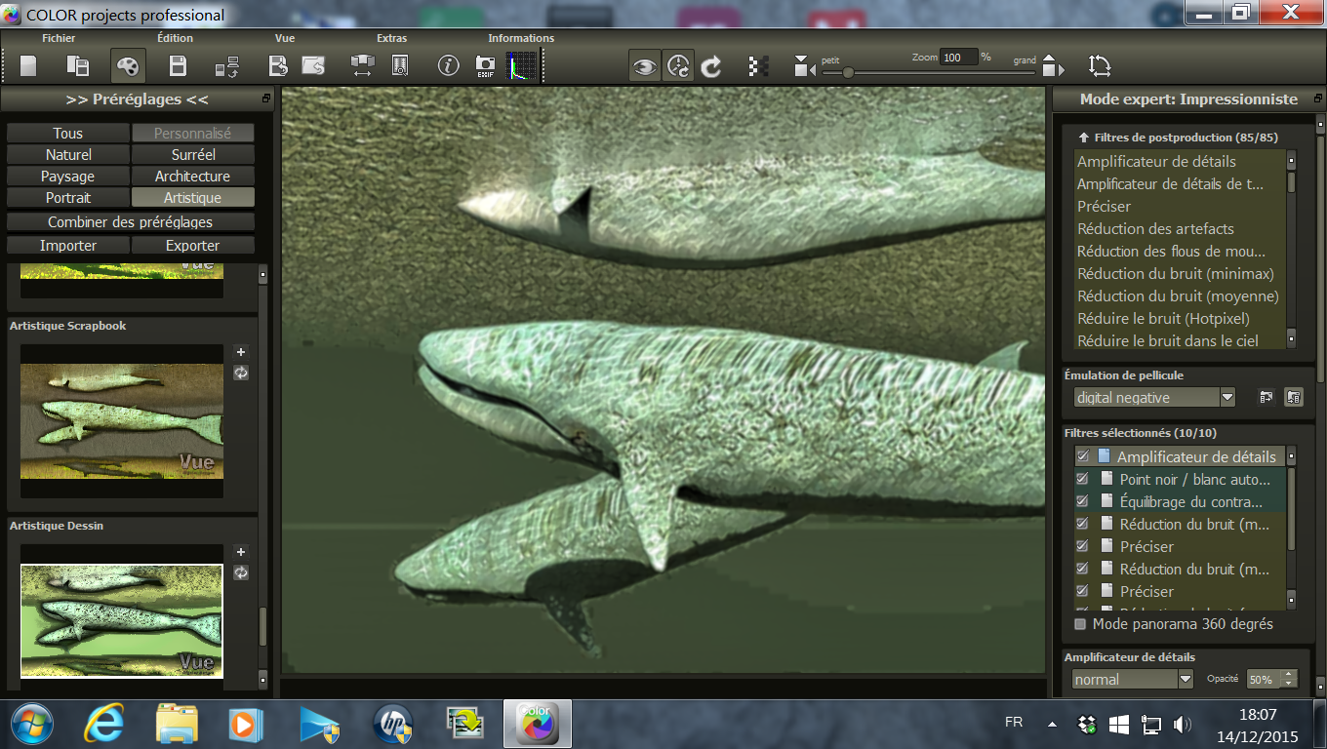Click the zoom out icon beside 'petit'

804,66
